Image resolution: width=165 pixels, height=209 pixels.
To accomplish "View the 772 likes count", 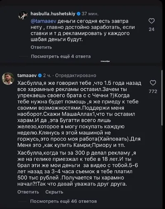I will (153, 92).
